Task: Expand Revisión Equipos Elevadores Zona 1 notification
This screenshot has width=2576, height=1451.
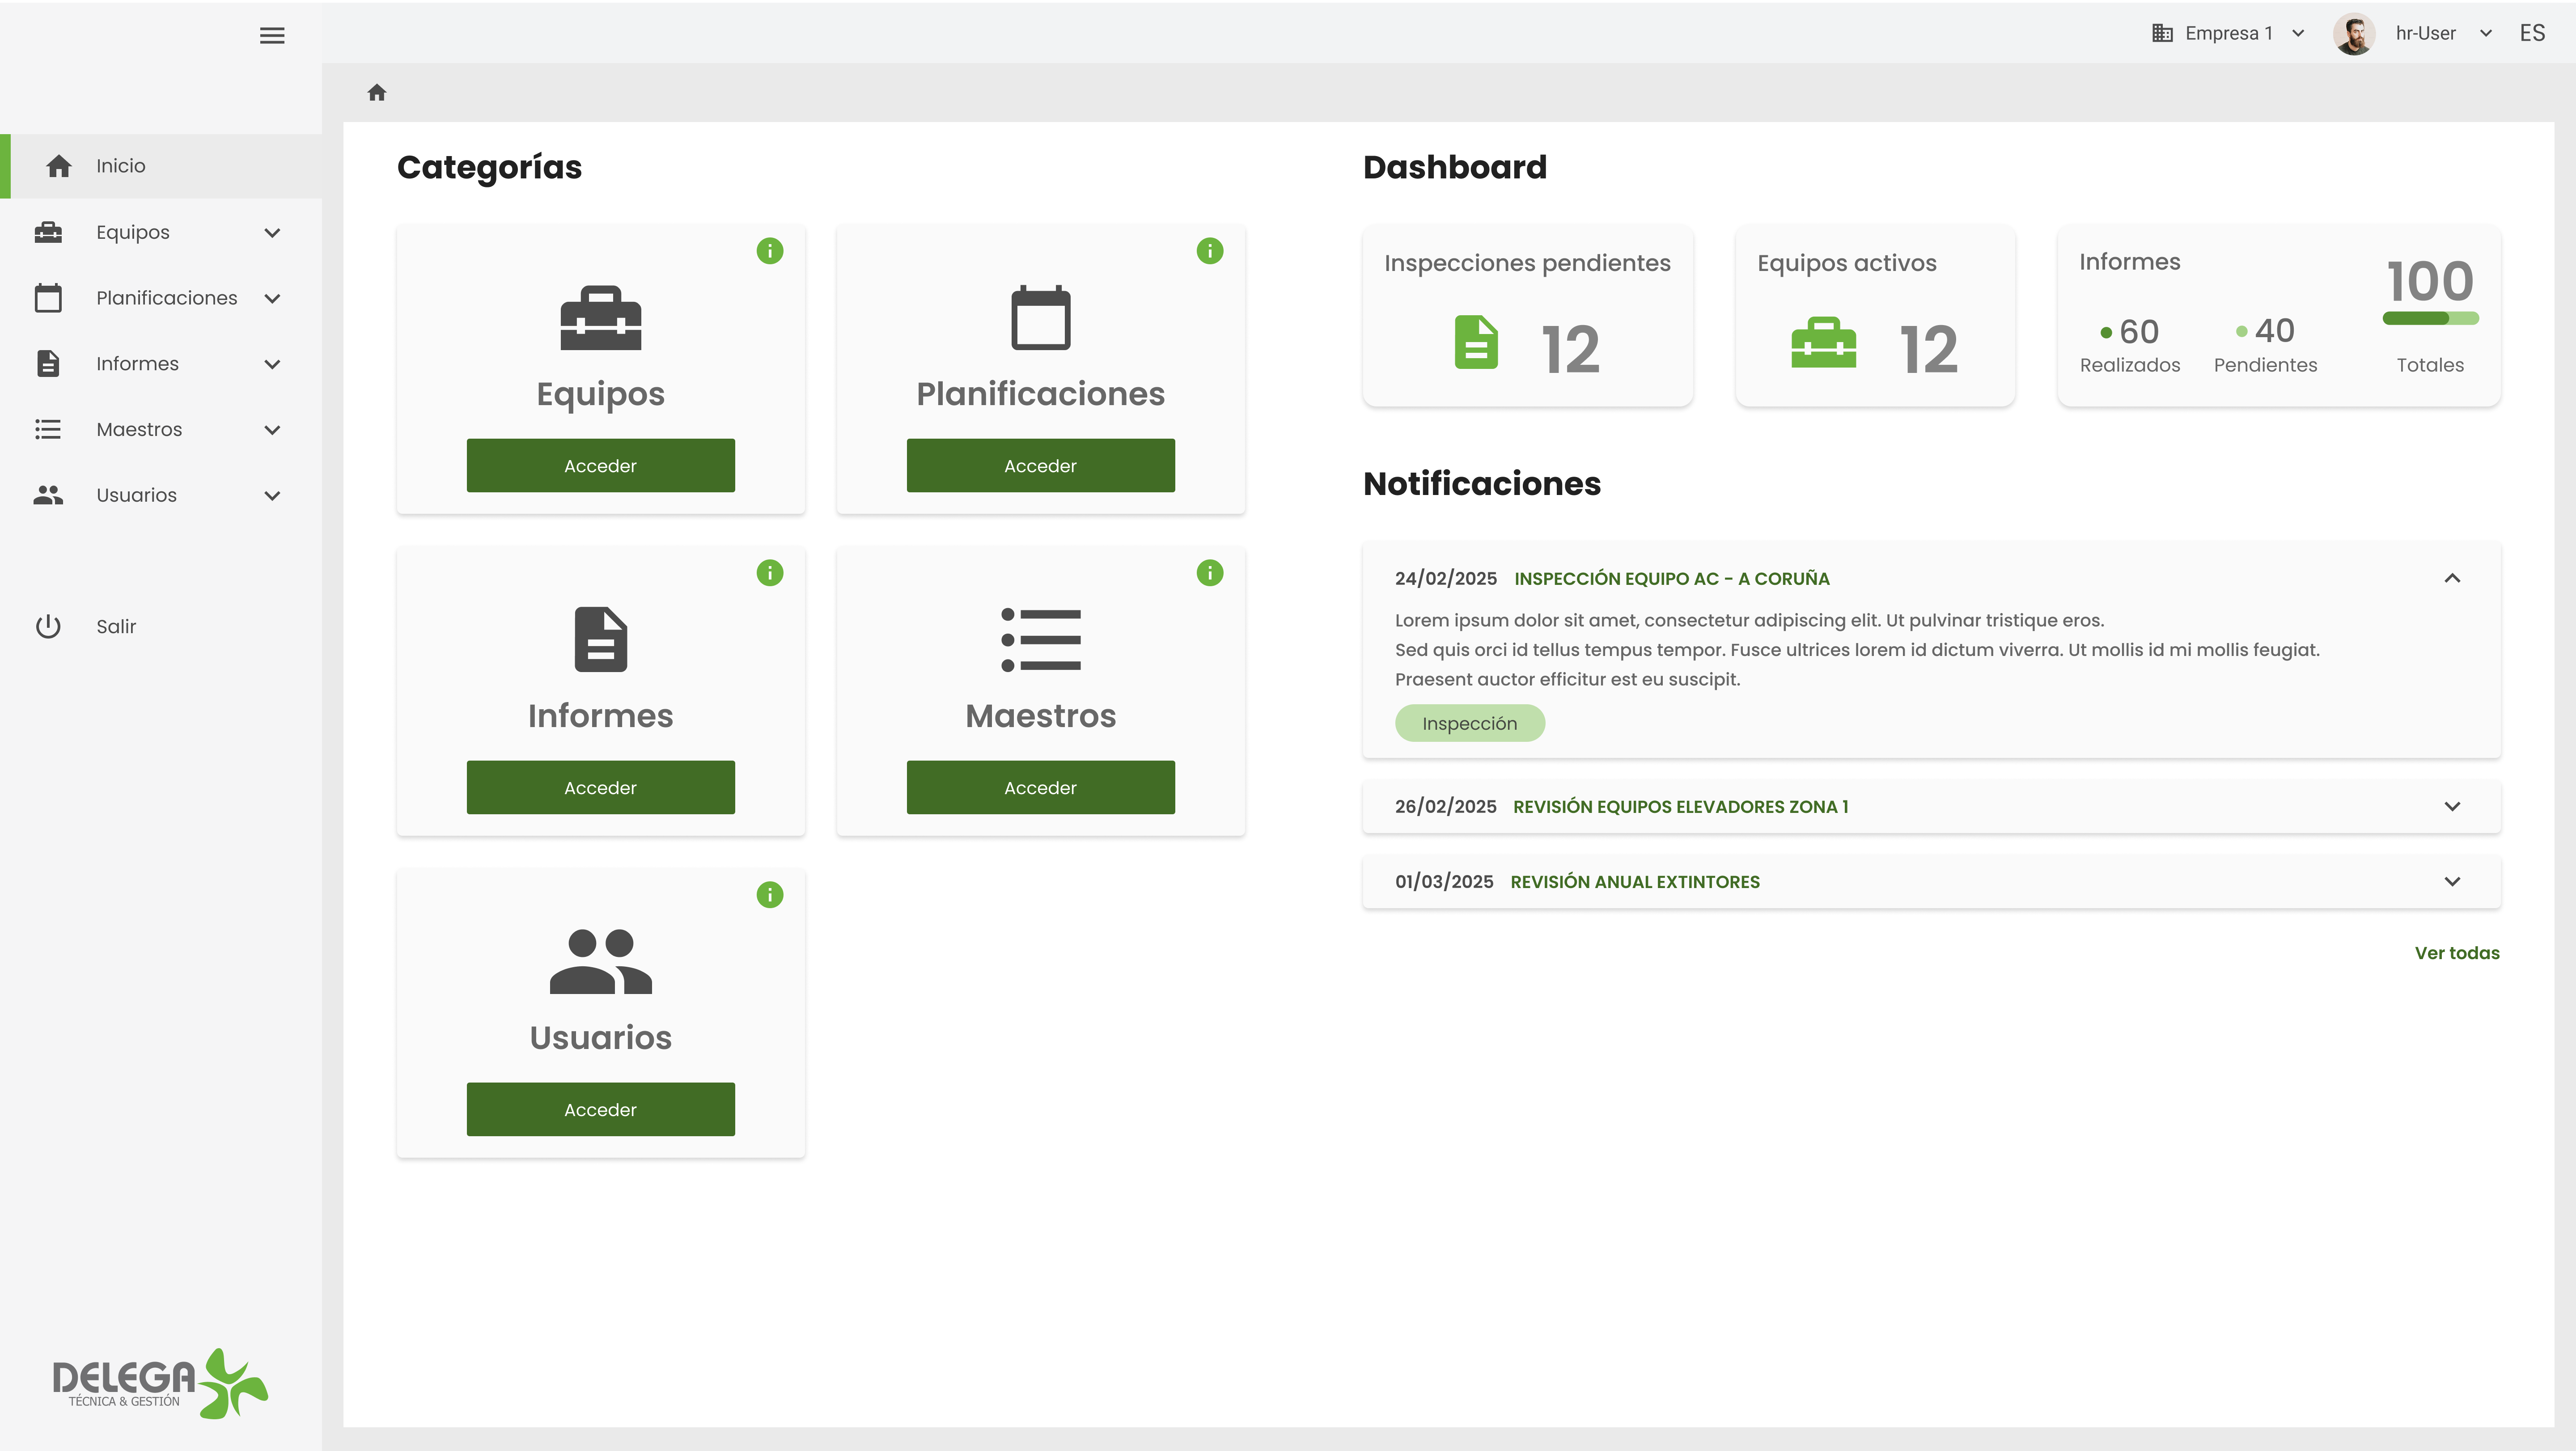Action: (2452, 806)
